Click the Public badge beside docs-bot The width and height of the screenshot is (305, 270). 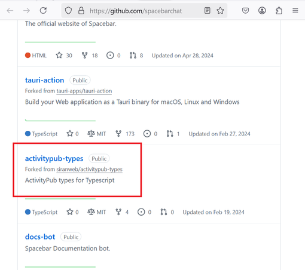(x=71, y=237)
